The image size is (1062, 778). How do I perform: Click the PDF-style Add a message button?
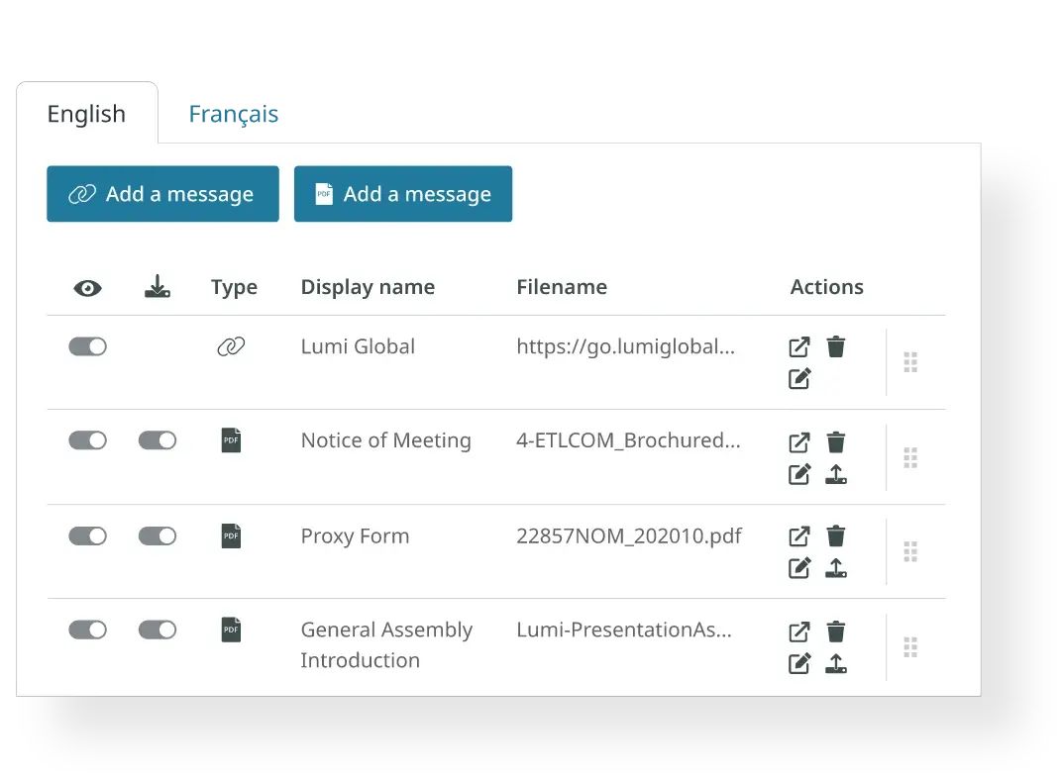402,194
